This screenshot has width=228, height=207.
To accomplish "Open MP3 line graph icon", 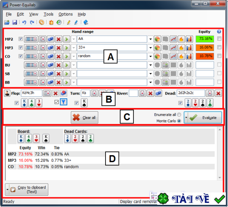I will tap(173, 48).
